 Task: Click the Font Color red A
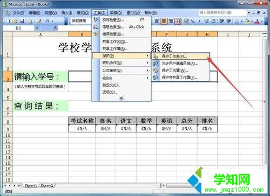click(257, 21)
